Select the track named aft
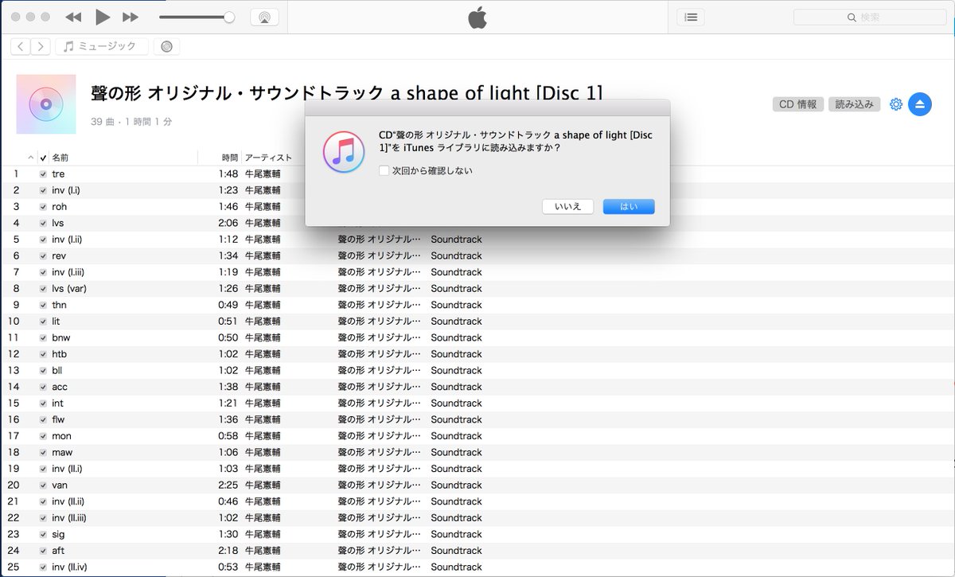Viewport: 955px width, 577px height. (57, 550)
